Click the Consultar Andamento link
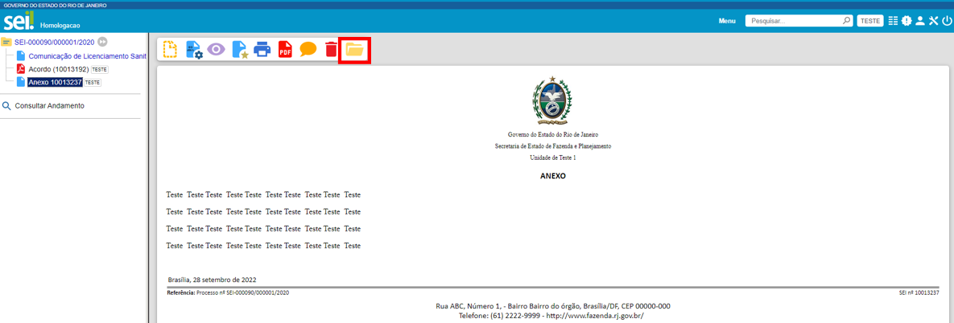Viewport: 954px width, 323px height. [49, 106]
